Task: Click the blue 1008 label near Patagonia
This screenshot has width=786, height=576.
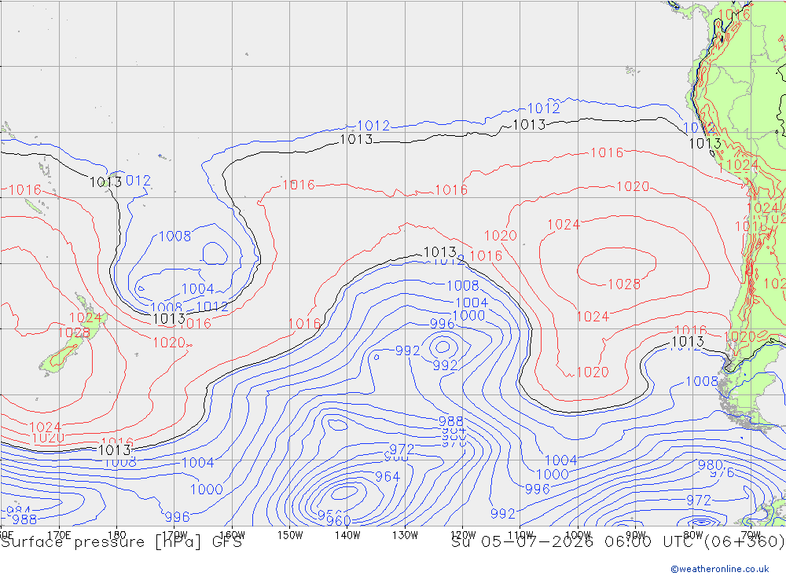Action: pos(702,381)
